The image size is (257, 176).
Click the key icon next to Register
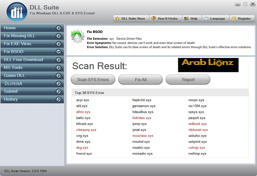coord(234,19)
